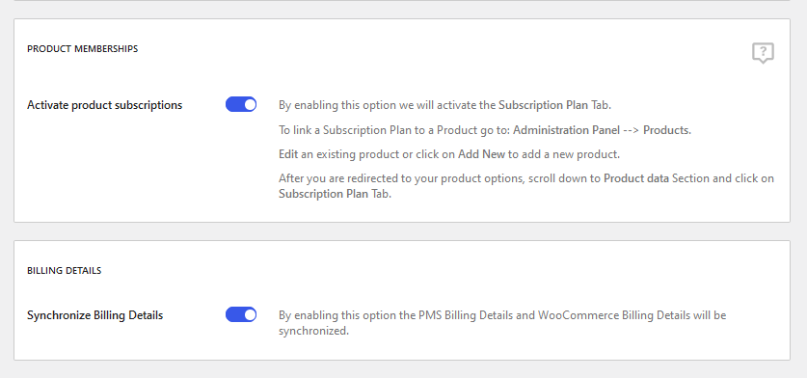Click the "Edit an existing product" sentence
The width and height of the screenshot is (807, 378).
(x=449, y=154)
